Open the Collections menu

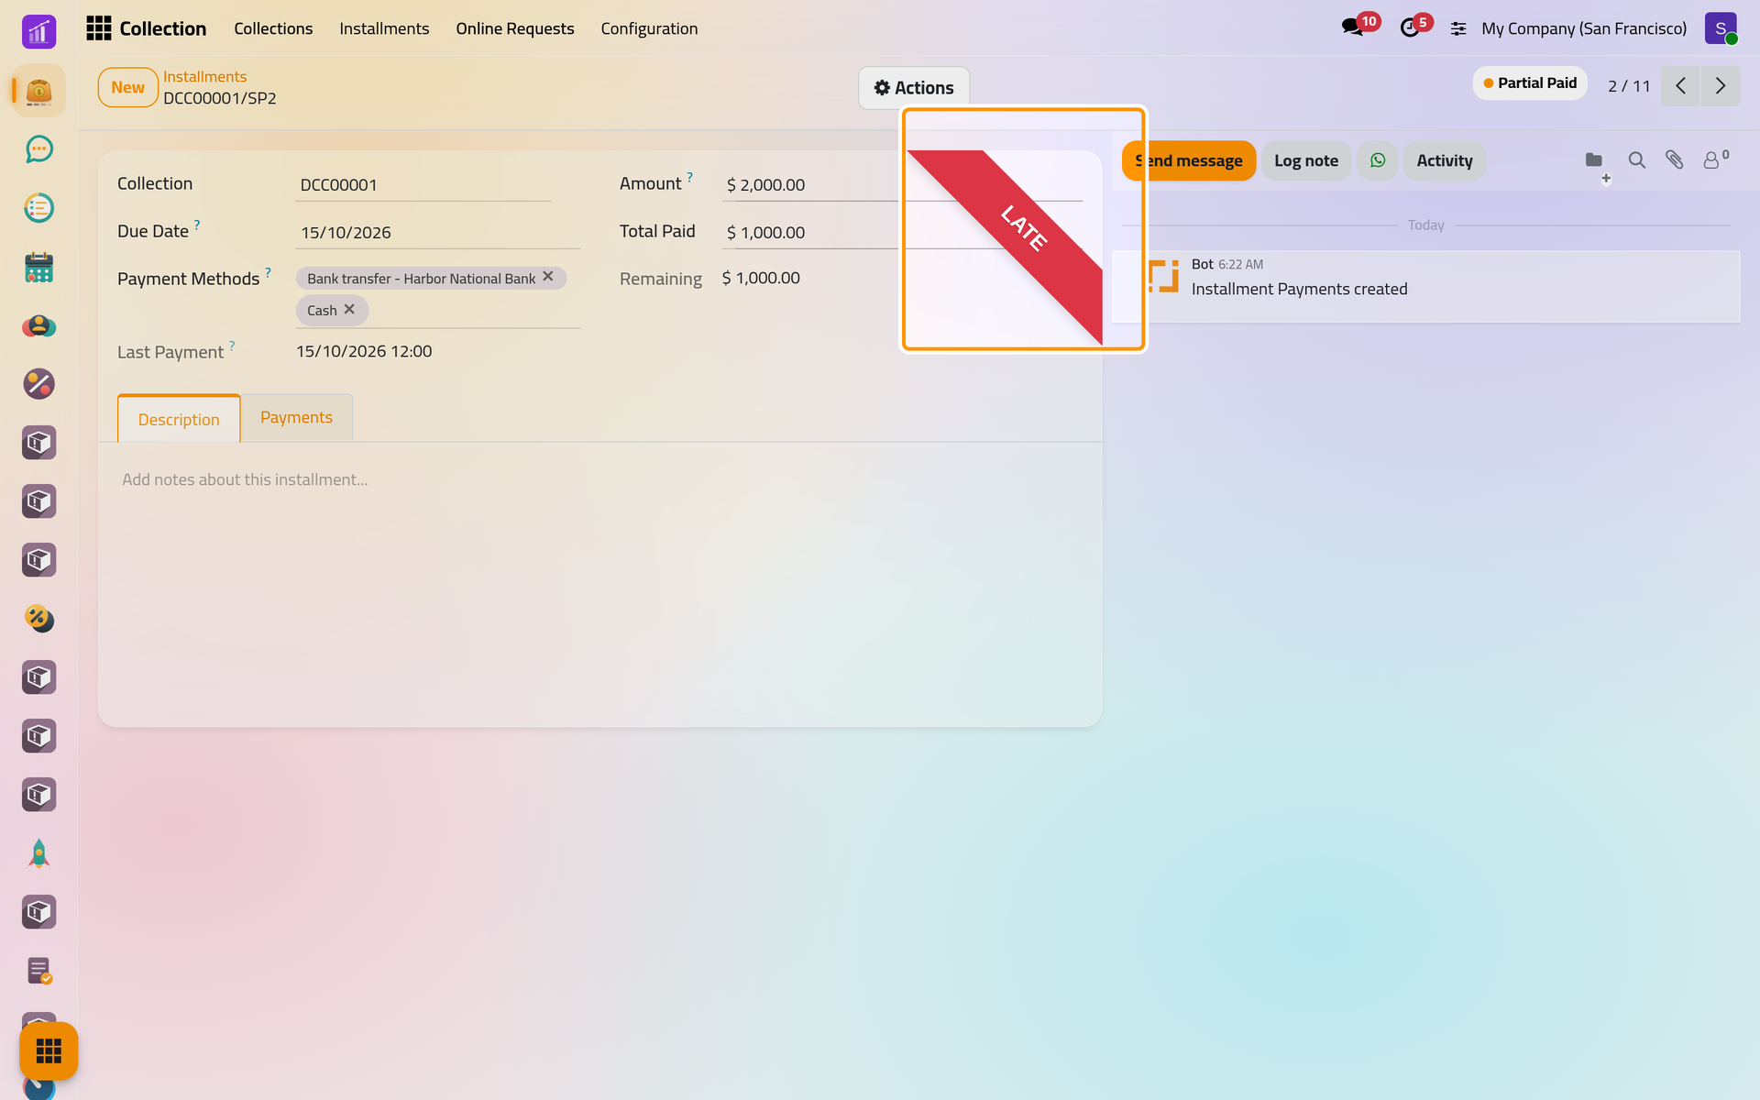273,28
